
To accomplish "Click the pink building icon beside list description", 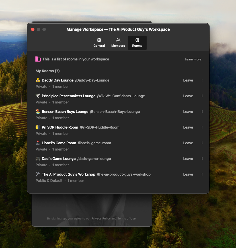I will [38, 59].
